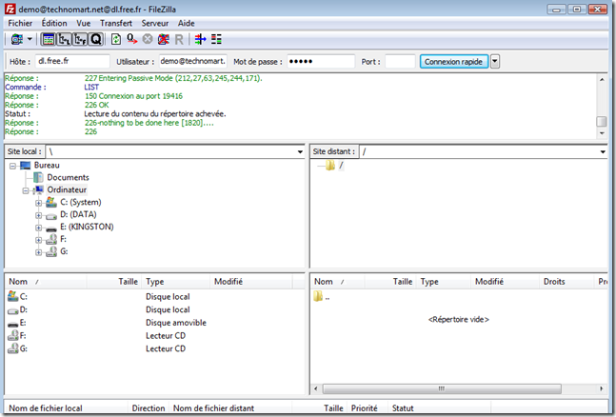Open the filename filters dialog icon

coord(200,39)
